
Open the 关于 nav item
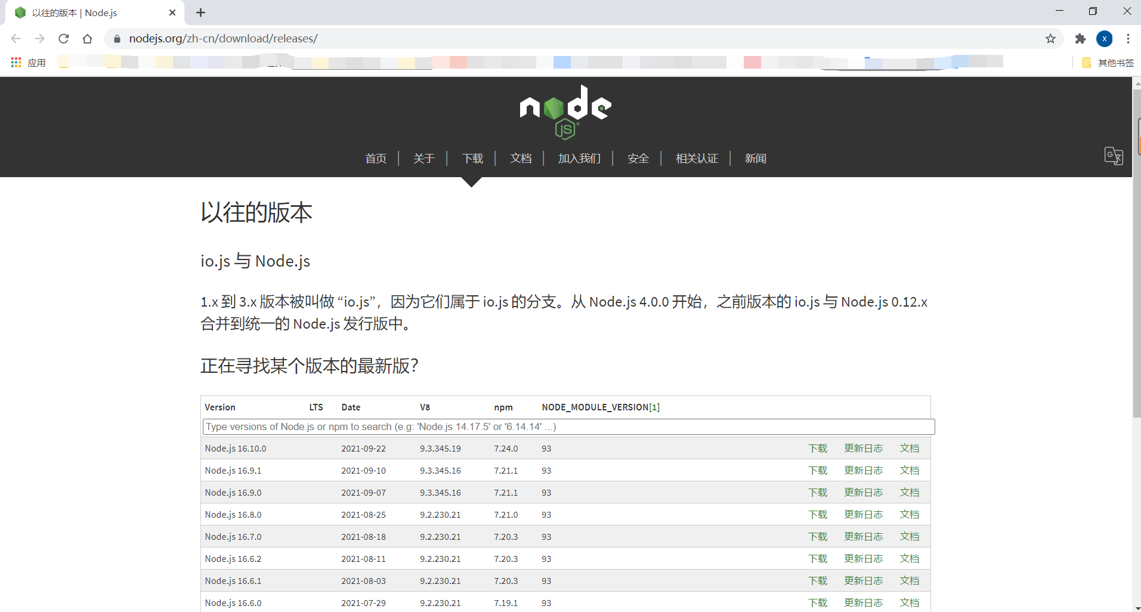click(x=424, y=159)
